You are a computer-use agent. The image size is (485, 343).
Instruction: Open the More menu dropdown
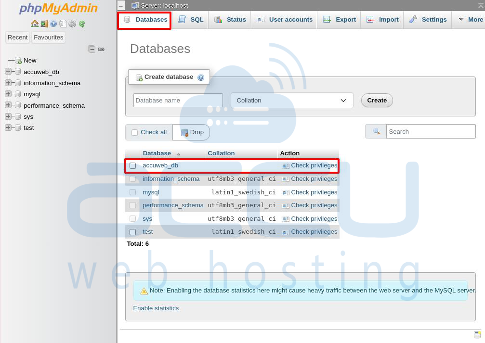470,19
